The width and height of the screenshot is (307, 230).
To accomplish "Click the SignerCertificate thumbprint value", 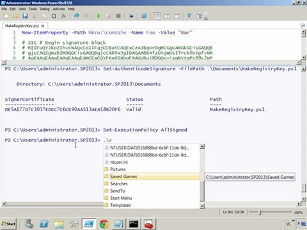I will tap(63, 109).
